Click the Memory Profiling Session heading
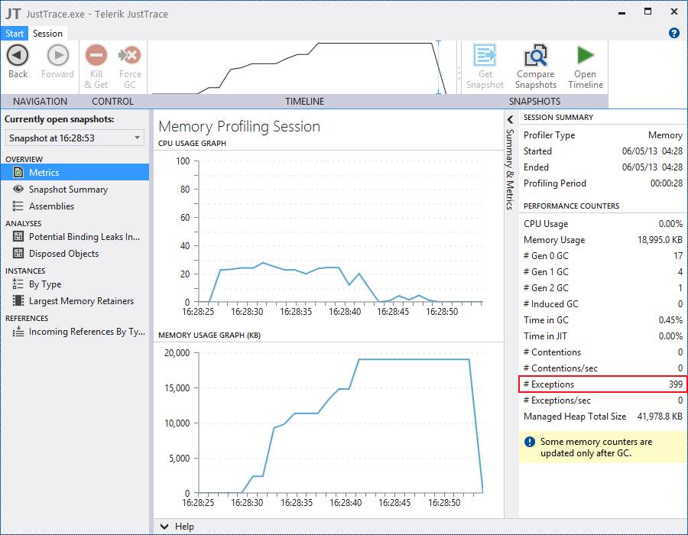This screenshot has width=688, height=535. click(x=239, y=126)
